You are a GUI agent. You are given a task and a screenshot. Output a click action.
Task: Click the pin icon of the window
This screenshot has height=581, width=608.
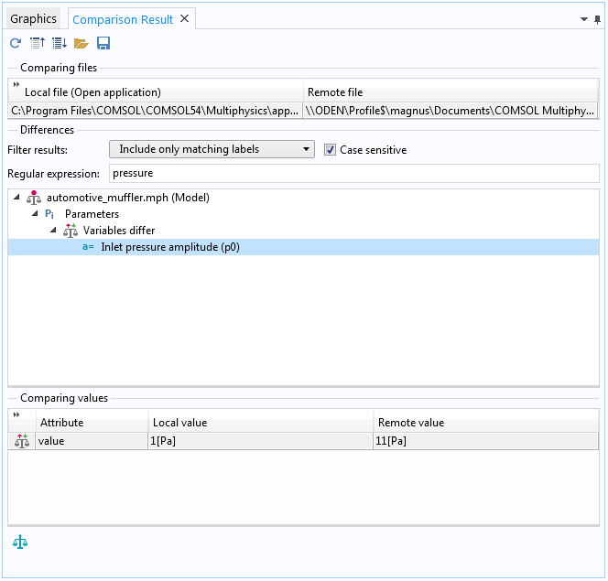[597, 20]
